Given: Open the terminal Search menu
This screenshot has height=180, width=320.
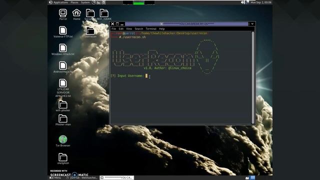Looking at the screenshot, I should click(139, 29).
